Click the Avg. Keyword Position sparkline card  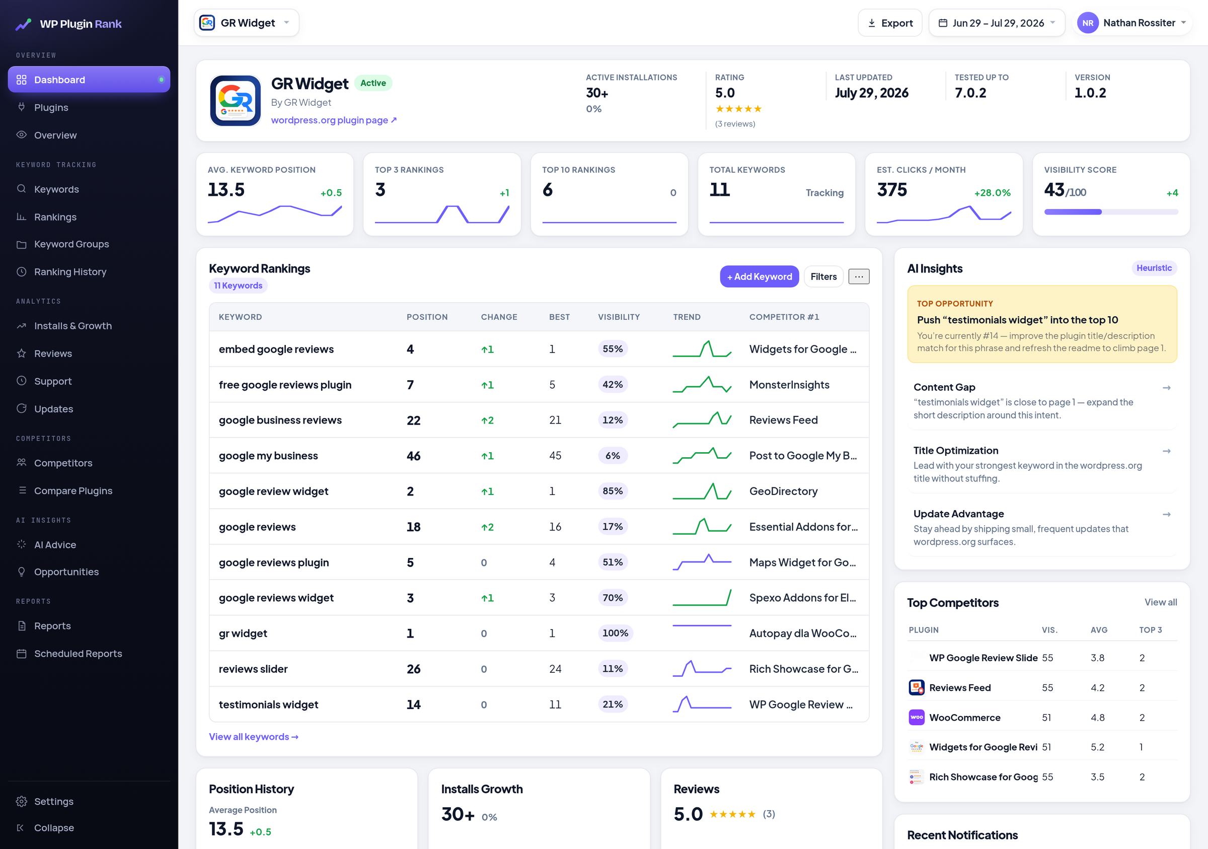point(275,194)
